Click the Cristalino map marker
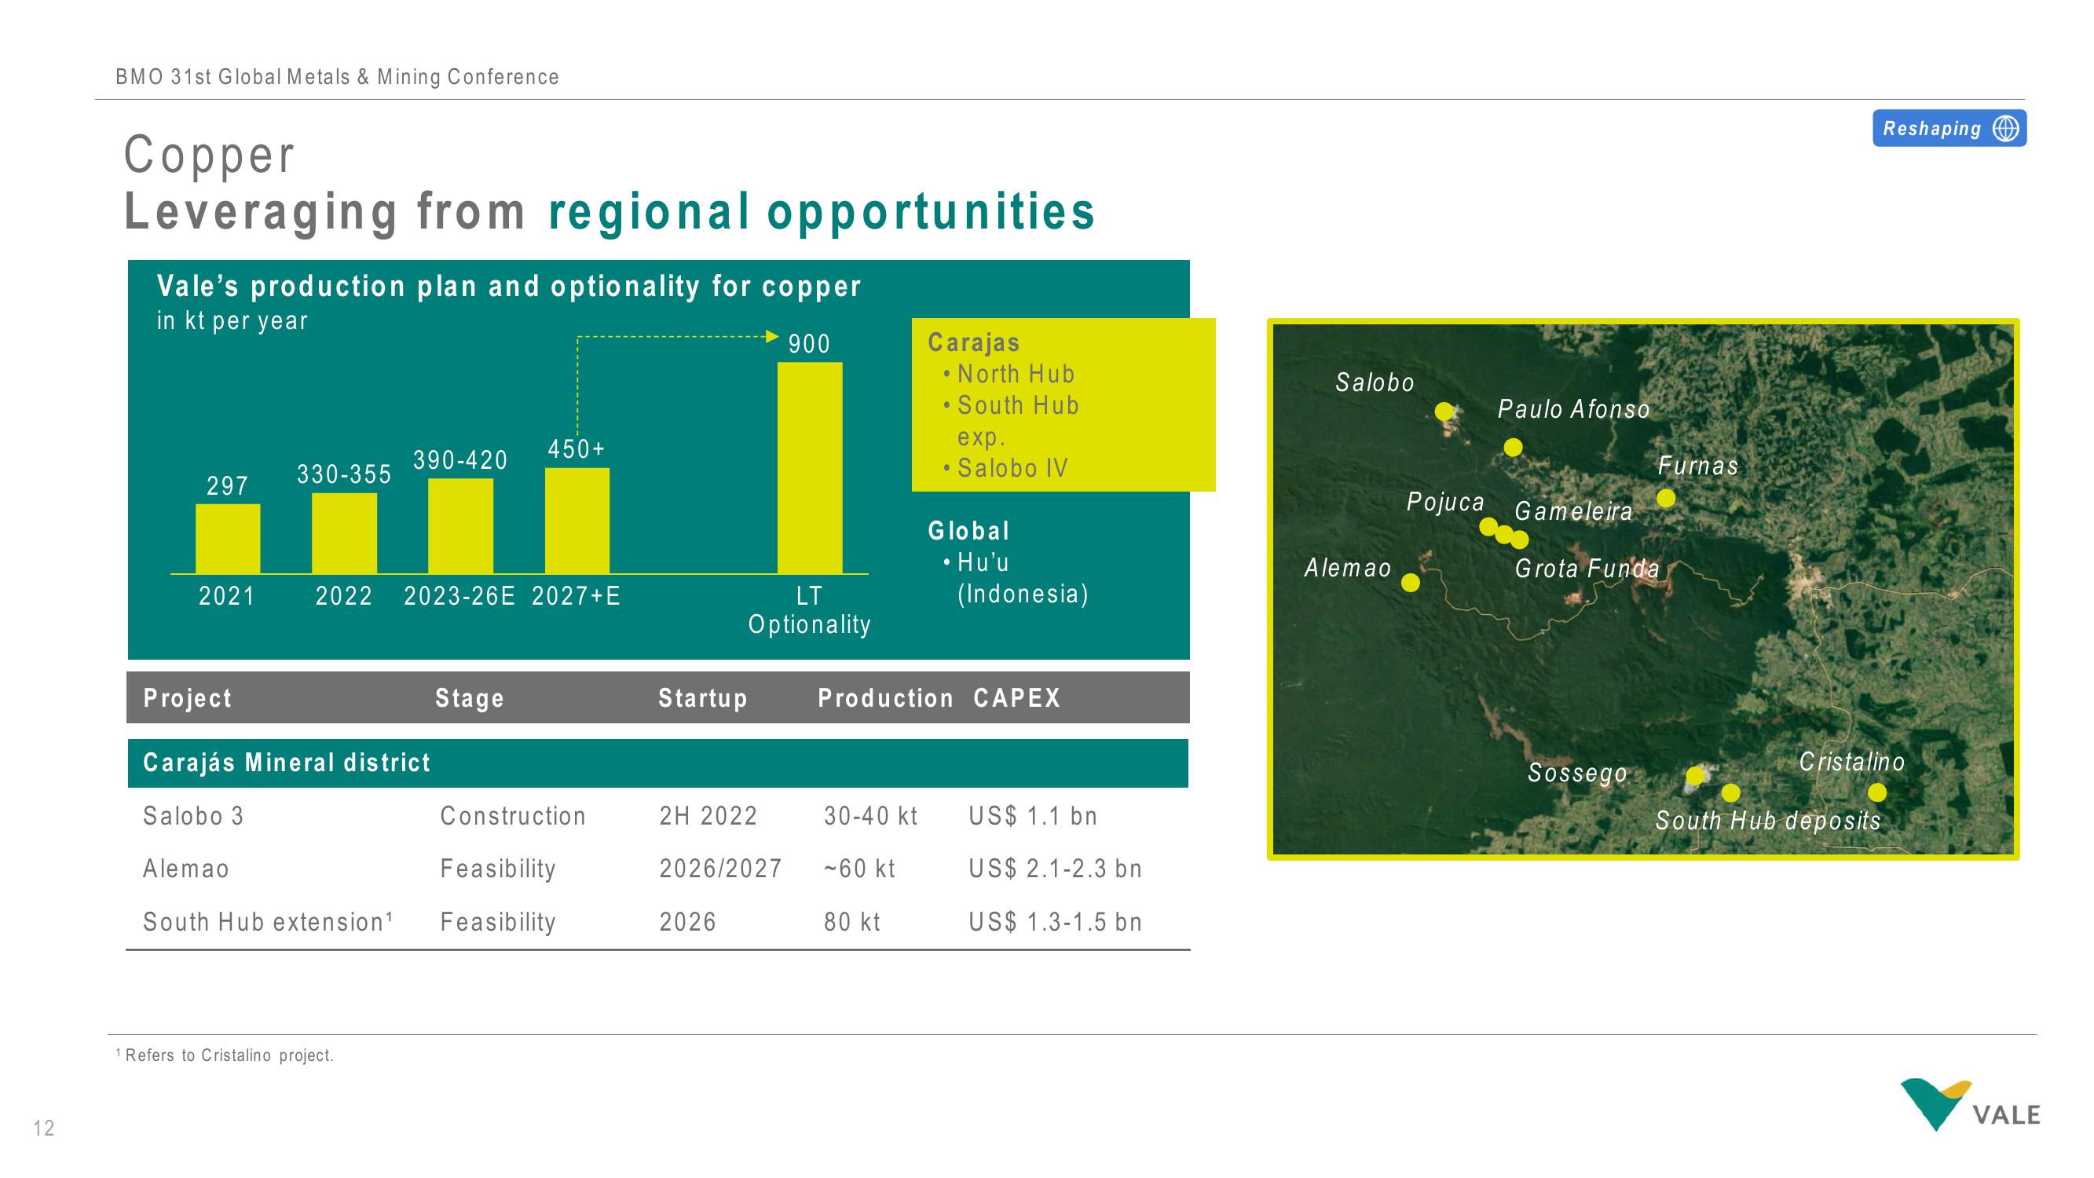The height and width of the screenshot is (1178, 2094). point(1877,792)
